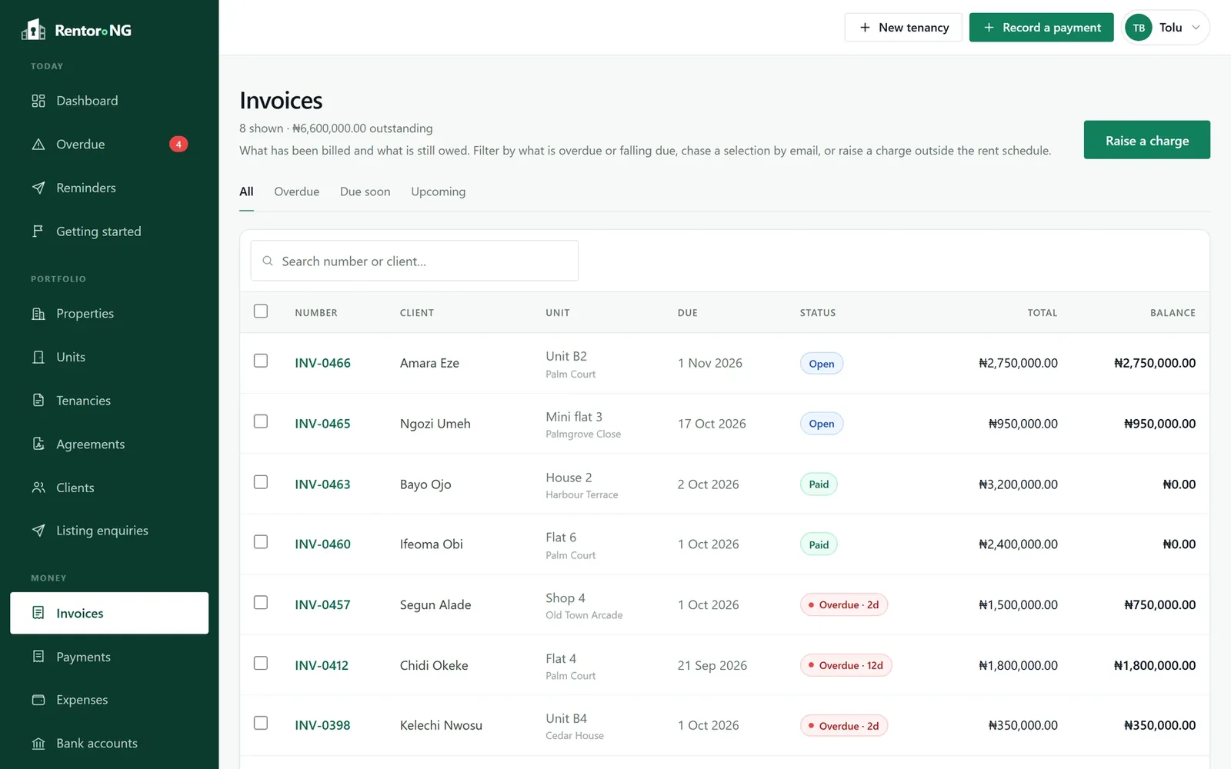1231x769 pixels.
Task: Click the Listing enquiries send icon
Action: coord(38,531)
